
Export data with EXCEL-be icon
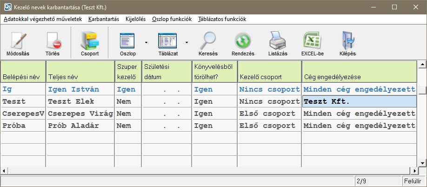[x=312, y=41]
